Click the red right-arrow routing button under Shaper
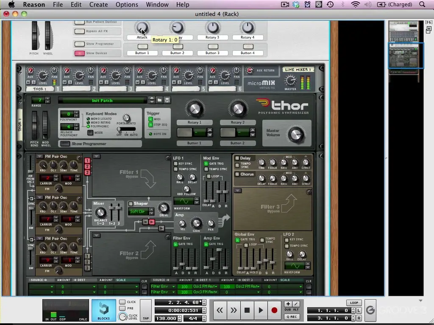This screenshot has width=434, height=325. (152, 222)
